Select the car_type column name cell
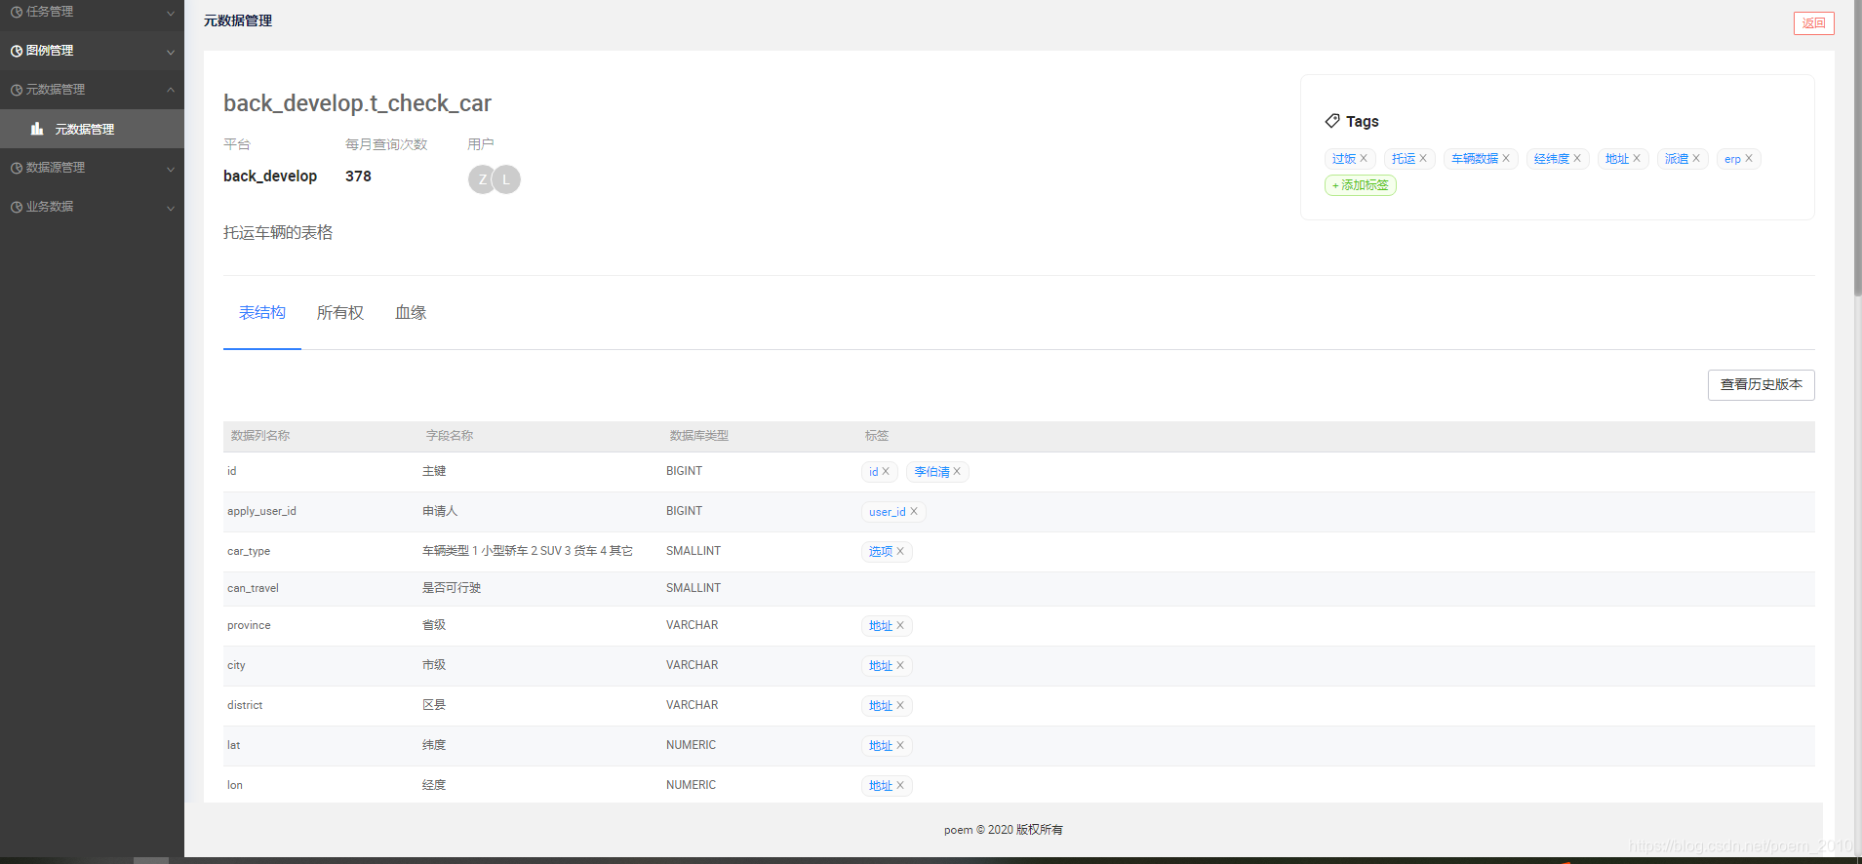Screen dimensions: 1862x864 249,552
